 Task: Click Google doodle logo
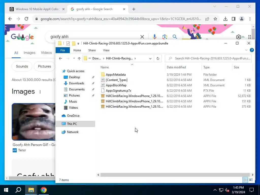[22, 37]
